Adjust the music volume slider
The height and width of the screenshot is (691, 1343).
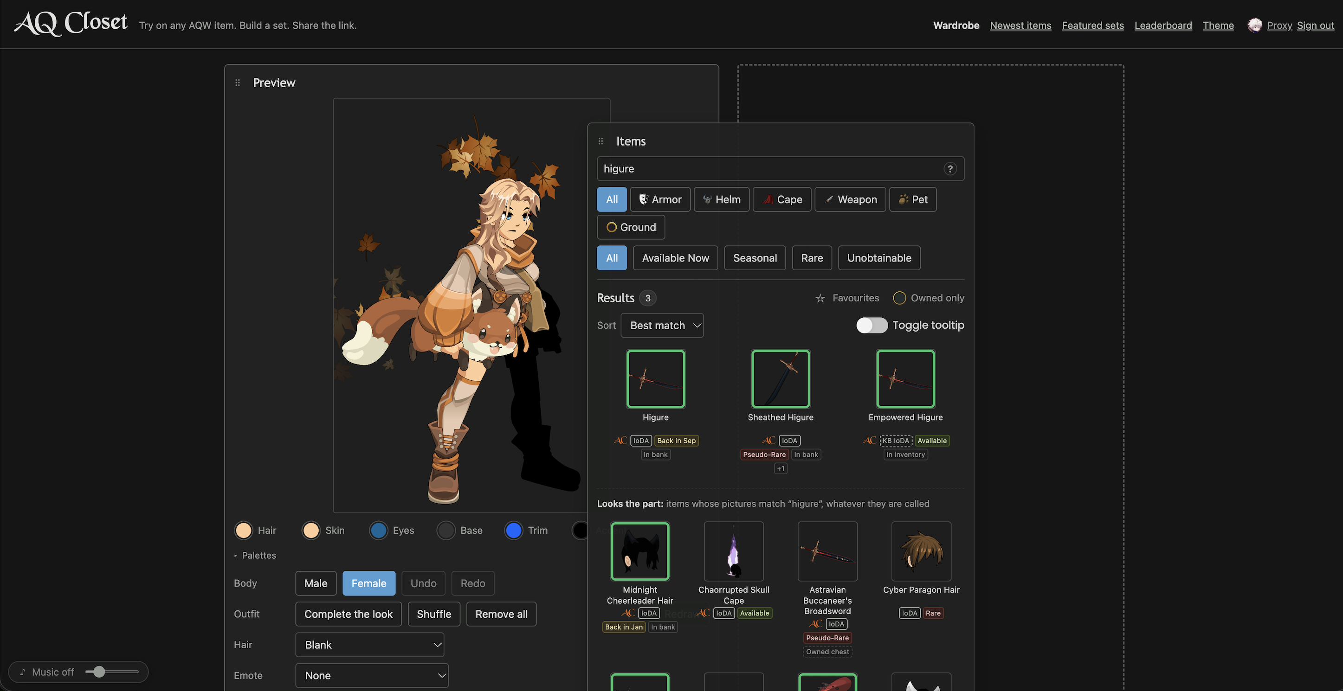112,672
